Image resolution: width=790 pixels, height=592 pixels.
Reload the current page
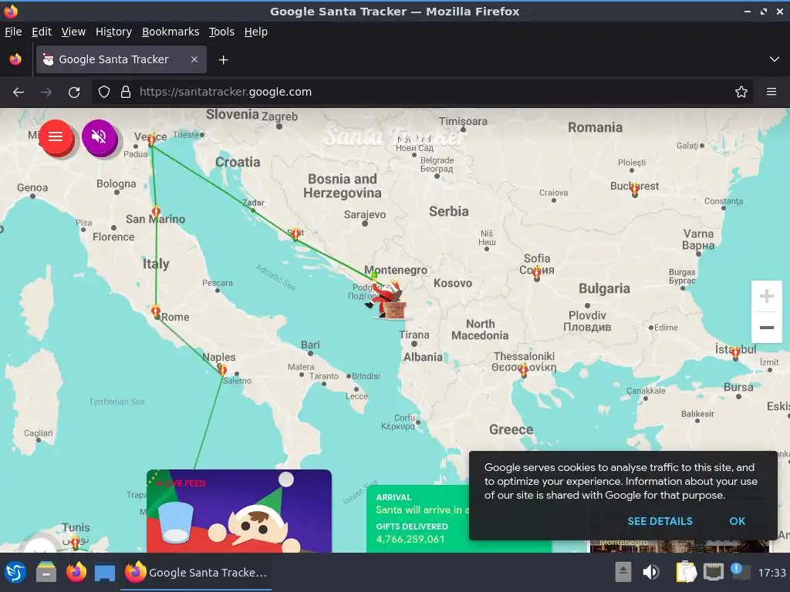[x=74, y=92]
